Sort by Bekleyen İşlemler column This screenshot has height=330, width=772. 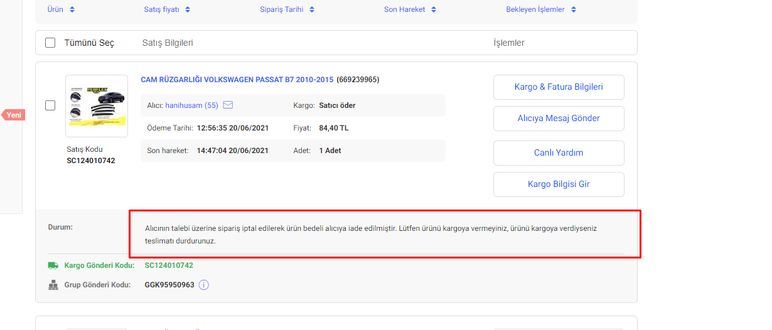coord(541,9)
